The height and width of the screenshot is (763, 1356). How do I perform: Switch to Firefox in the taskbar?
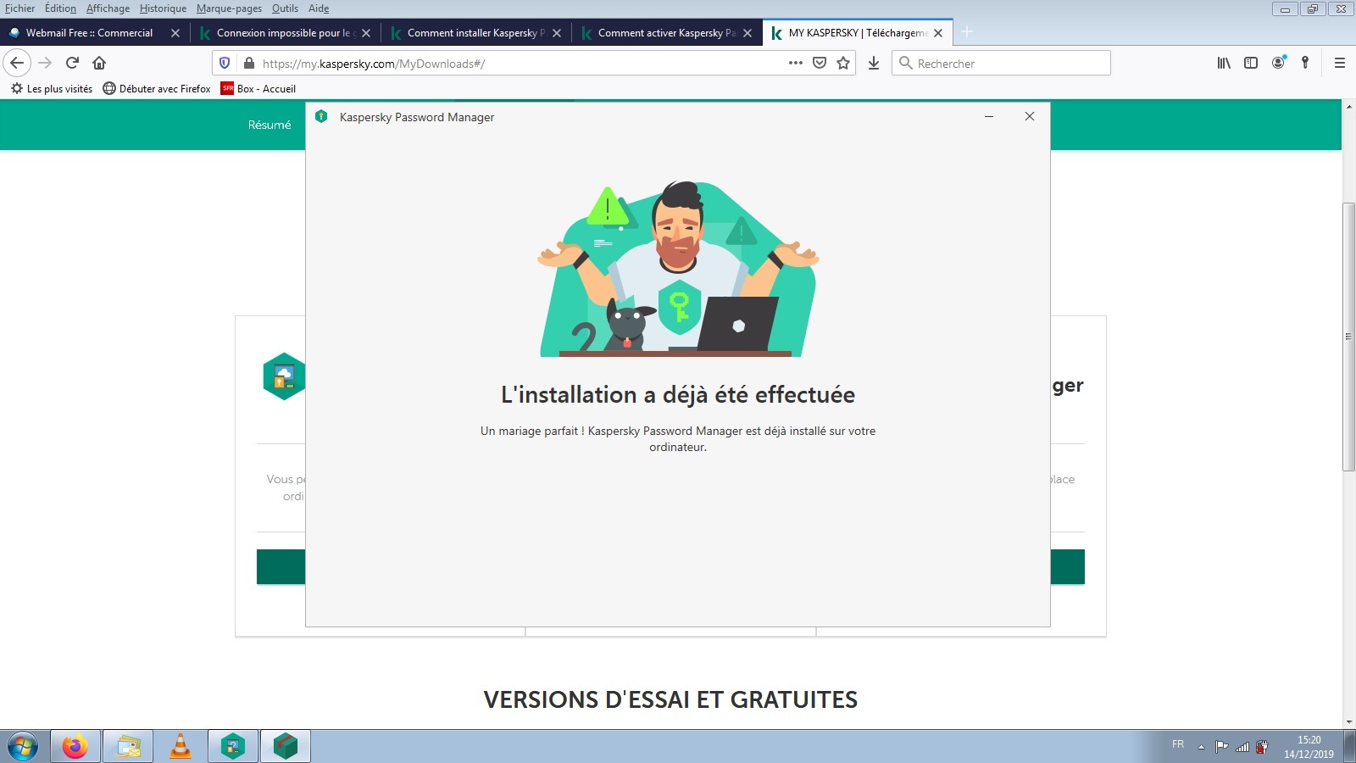(x=75, y=747)
